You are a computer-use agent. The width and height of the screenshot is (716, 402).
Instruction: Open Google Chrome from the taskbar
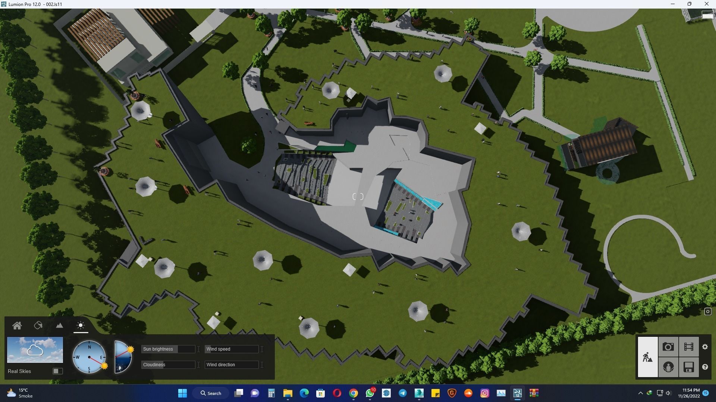(x=353, y=393)
